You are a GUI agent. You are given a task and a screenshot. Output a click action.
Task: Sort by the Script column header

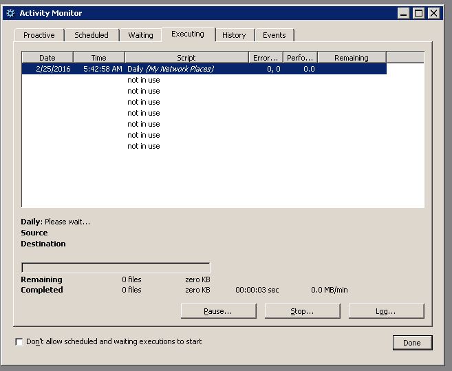point(186,58)
